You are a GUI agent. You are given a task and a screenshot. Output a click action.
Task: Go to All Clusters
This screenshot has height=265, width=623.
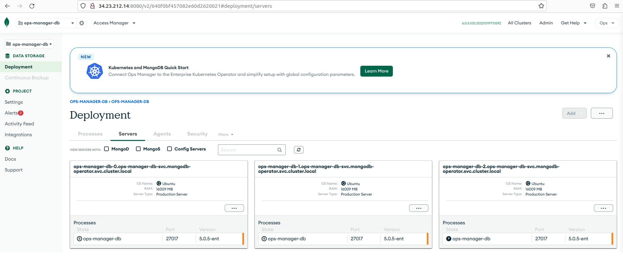click(520, 23)
